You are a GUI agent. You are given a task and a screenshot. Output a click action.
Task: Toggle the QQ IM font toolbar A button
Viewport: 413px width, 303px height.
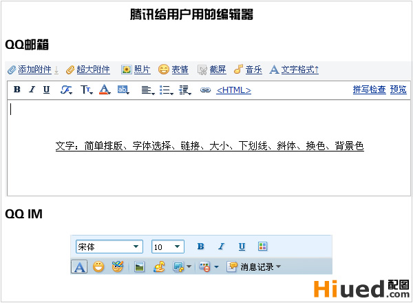point(79,267)
